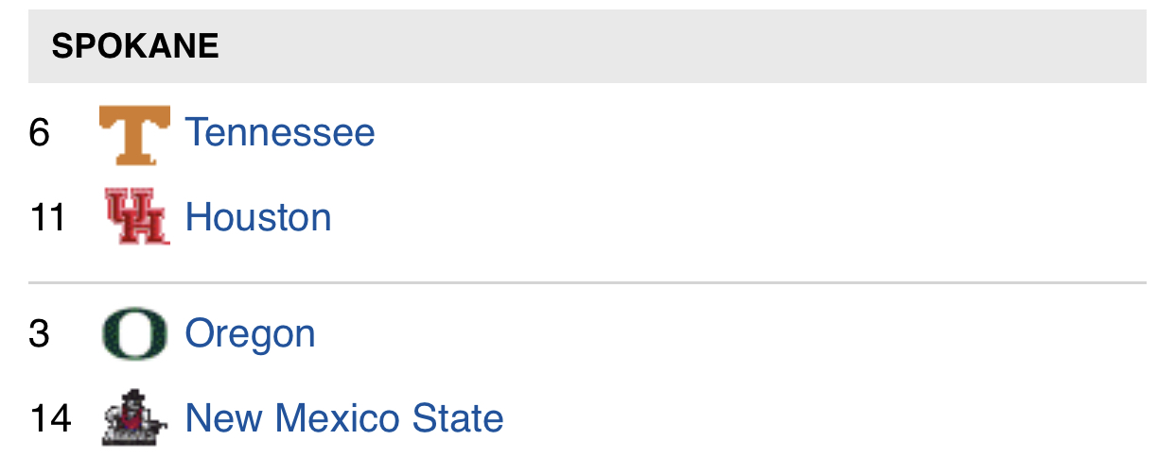Viewport: 1175px width, 474px height.
Task: Open the 6-seed team's name link
Action: click(x=280, y=132)
